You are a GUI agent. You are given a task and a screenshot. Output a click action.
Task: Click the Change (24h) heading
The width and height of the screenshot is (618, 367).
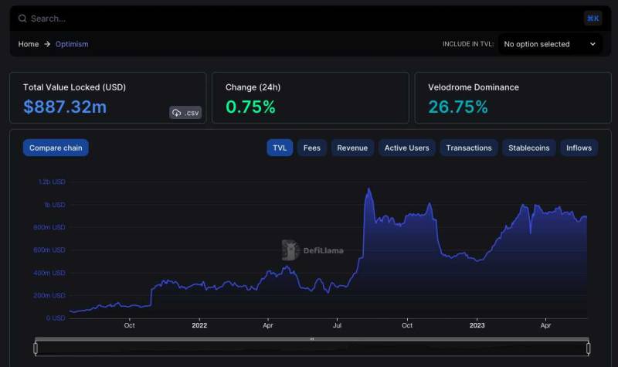(253, 87)
